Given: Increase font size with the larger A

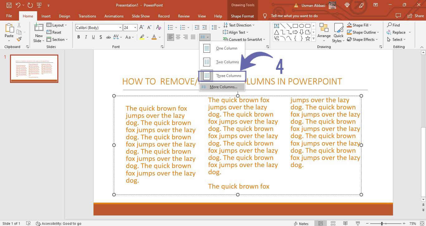Looking at the screenshot, I should [x=142, y=27].
